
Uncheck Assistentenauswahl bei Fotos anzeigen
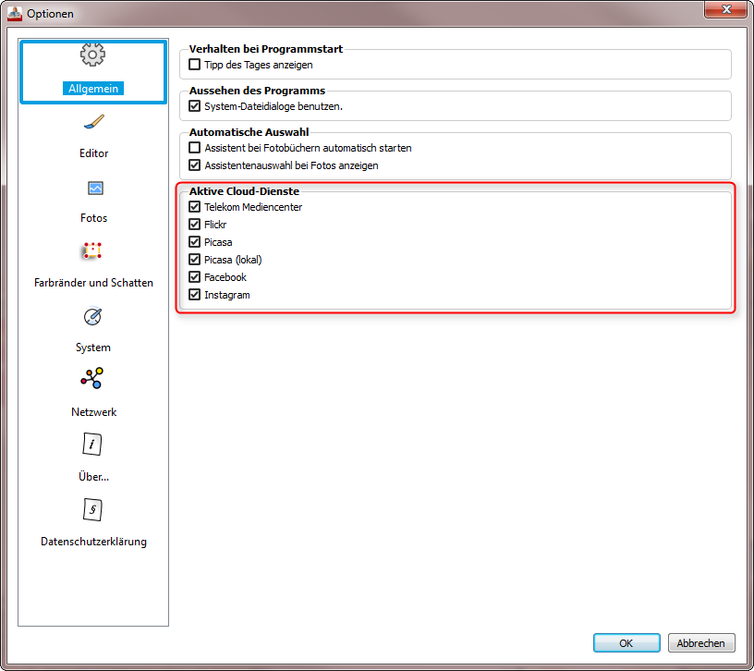[194, 165]
